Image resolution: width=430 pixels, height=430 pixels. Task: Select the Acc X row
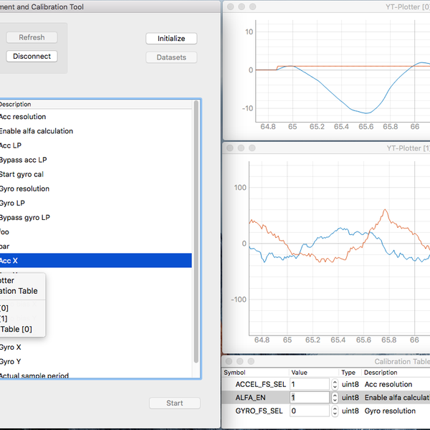coord(93,261)
